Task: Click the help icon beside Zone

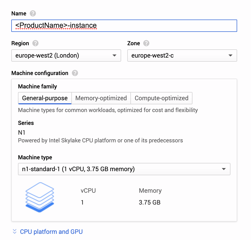Action: (x=146, y=43)
